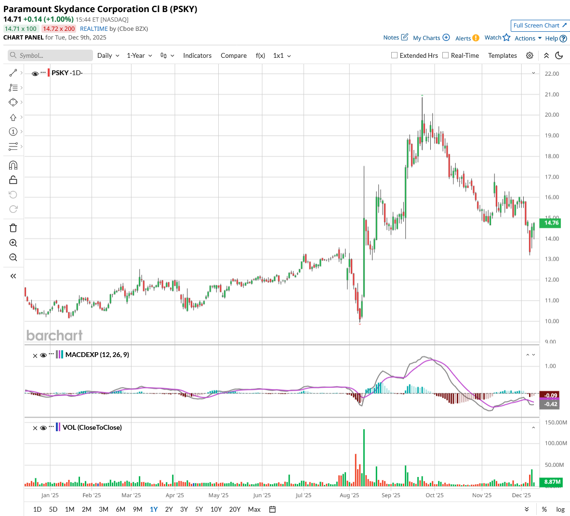Select the 3M time range
The width and height of the screenshot is (570, 516).
click(104, 509)
